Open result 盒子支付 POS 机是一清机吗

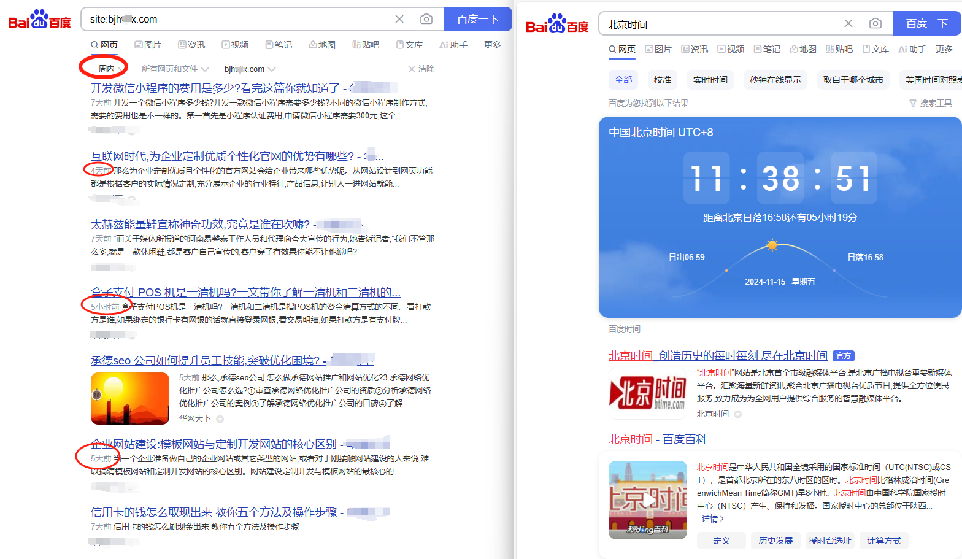pyautogui.click(x=245, y=292)
